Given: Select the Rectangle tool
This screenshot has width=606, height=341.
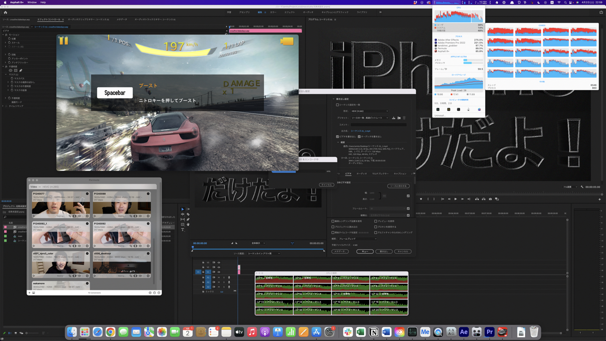Looking at the screenshot, I should (x=182, y=224).
